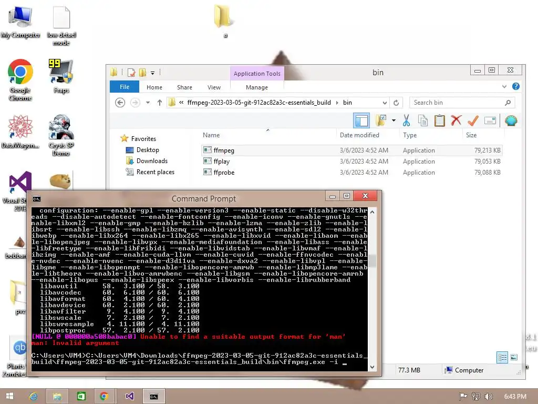The width and height of the screenshot is (538, 404).
Task: Click the folder icon in Explorer title bar
Action: [114, 72]
